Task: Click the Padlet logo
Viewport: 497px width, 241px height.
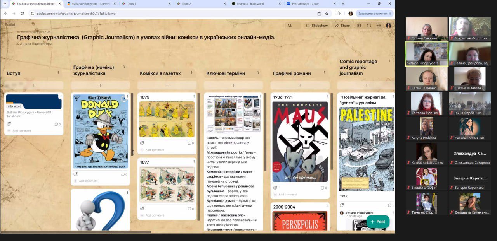Action: tap(10, 24)
